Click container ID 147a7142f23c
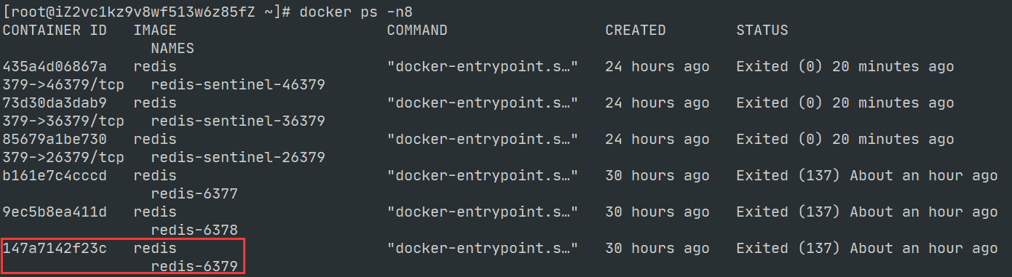Screen dimensions: 1012x277 [x=55, y=249]
